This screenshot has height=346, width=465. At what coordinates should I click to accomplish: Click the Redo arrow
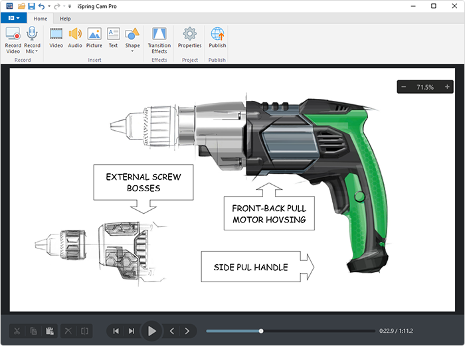click(57, 6)
